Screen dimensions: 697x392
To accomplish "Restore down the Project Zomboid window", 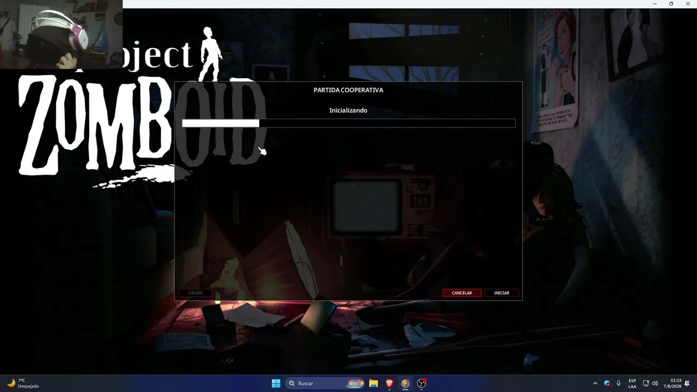I will 671,4.
